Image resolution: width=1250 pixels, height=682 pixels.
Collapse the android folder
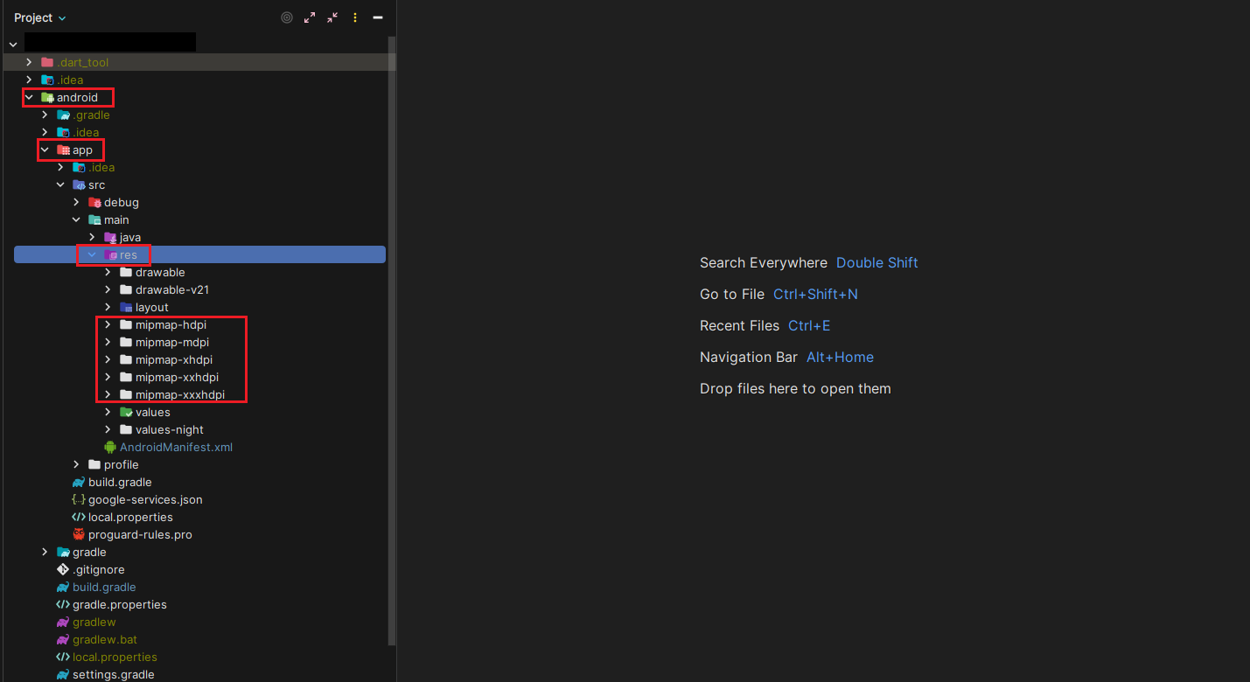click(x=29, y=97)
